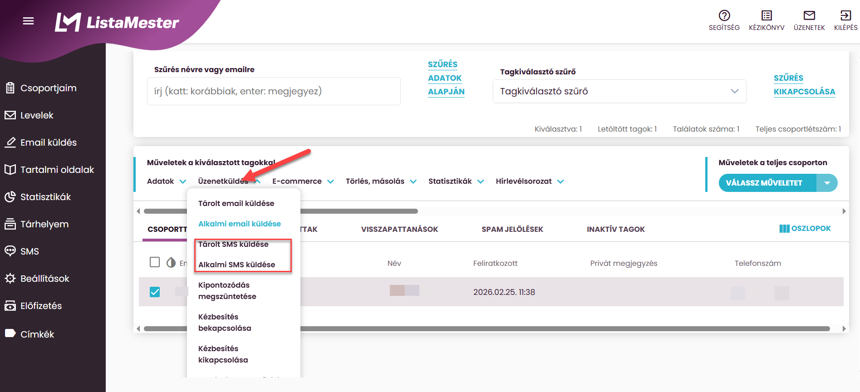
Task: Open Előfizetés in the sidebar
Action: pos(33,306)
